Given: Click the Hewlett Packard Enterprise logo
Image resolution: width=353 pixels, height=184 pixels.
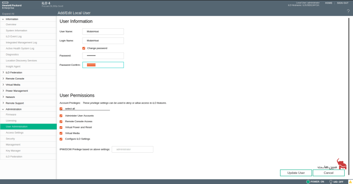Looking at the screenshot, I should (12, 5).
